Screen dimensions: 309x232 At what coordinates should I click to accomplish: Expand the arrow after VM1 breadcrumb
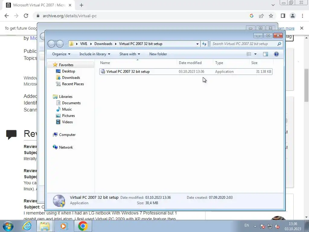(x=91, y=44)
